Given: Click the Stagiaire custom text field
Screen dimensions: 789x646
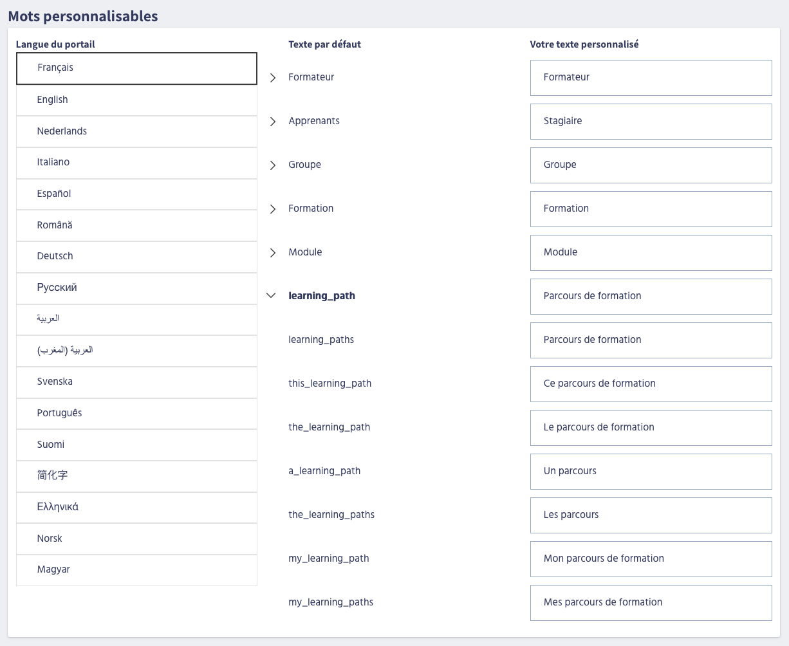Looking at the screenshot, I should tap(651, 122).
